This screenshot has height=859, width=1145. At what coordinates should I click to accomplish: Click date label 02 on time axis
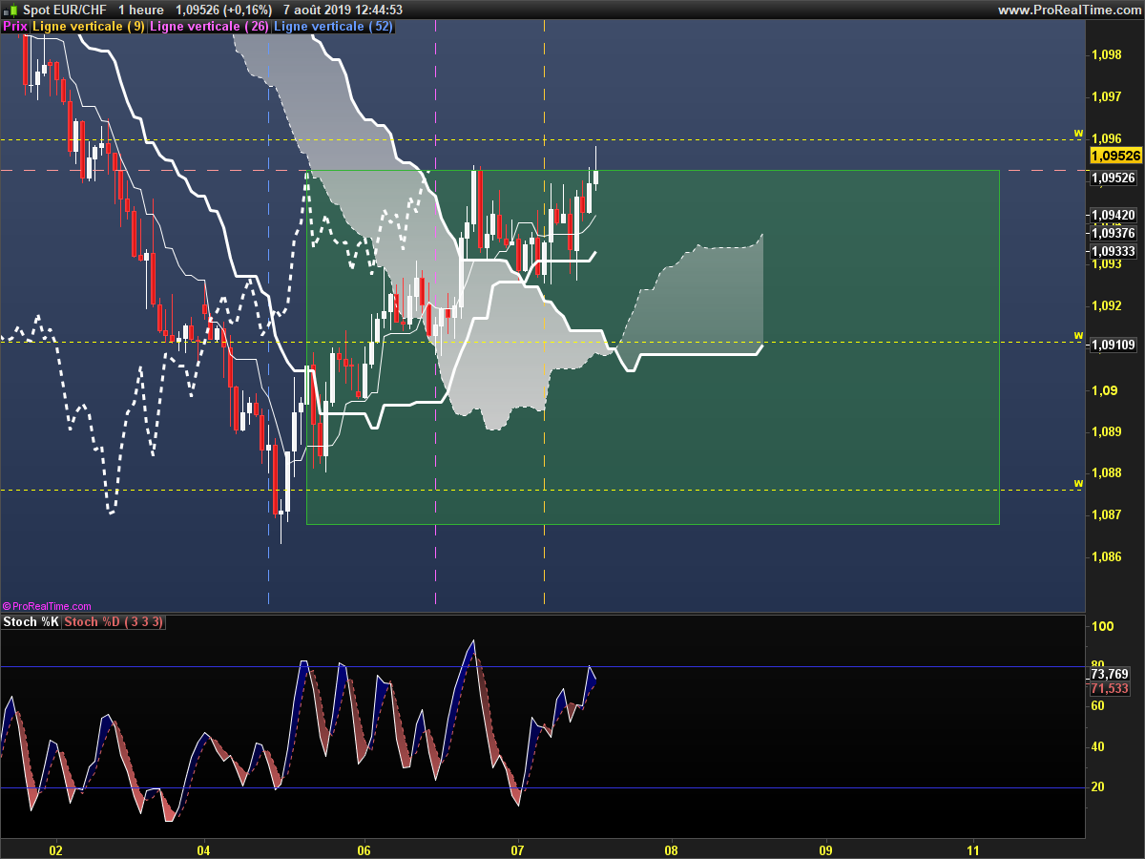click(x=55, y=849)
